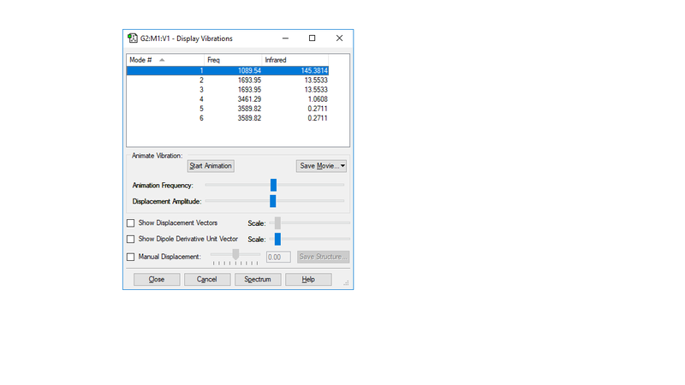Click the GaussView app icon in title bar
The height and width of the screenshot is (385, 685).
(x=133, y=38)
